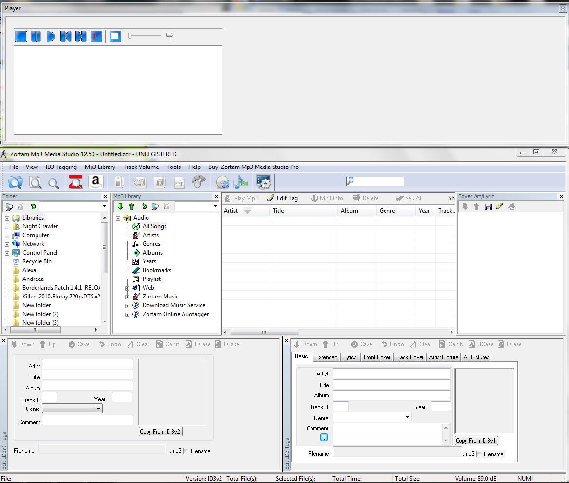Open the Genre dropdown in ID3v1 editor

pos(98,409)
